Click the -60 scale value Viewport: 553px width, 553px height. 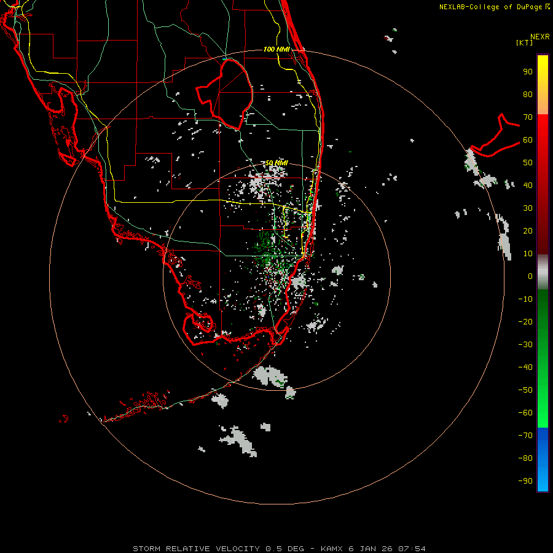coord(525,413)
